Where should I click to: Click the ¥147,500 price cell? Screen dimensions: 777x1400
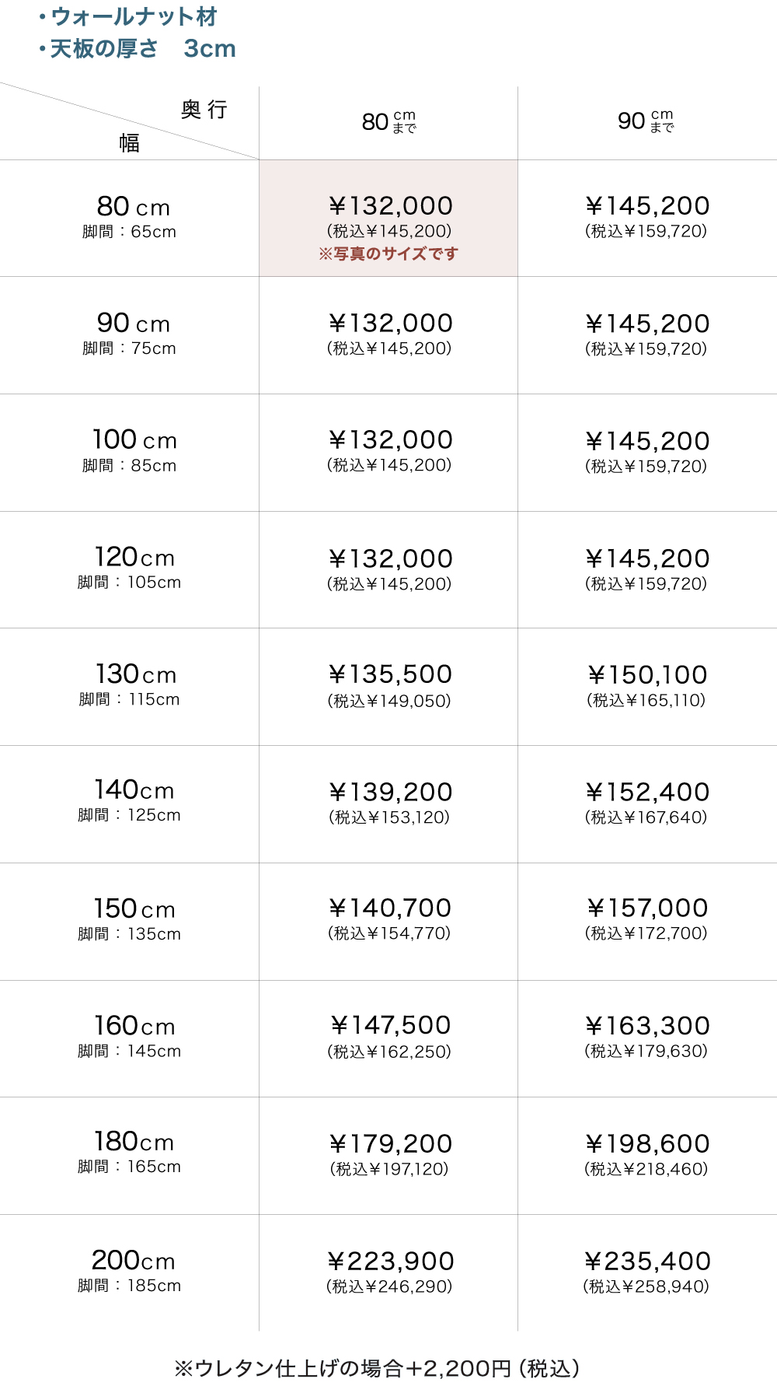[x=390, y=1025]
